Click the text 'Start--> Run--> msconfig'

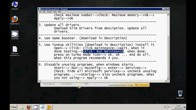tap(77, 68)
